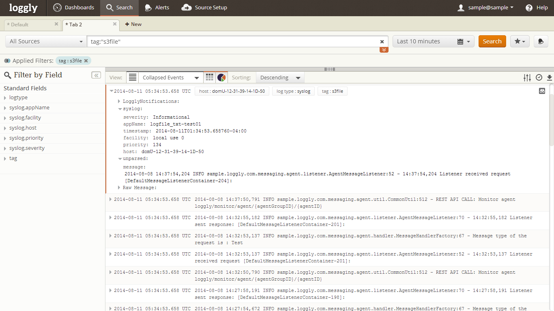554x311 pixels.
Task: Download the search results
Action: pos(550,78)
